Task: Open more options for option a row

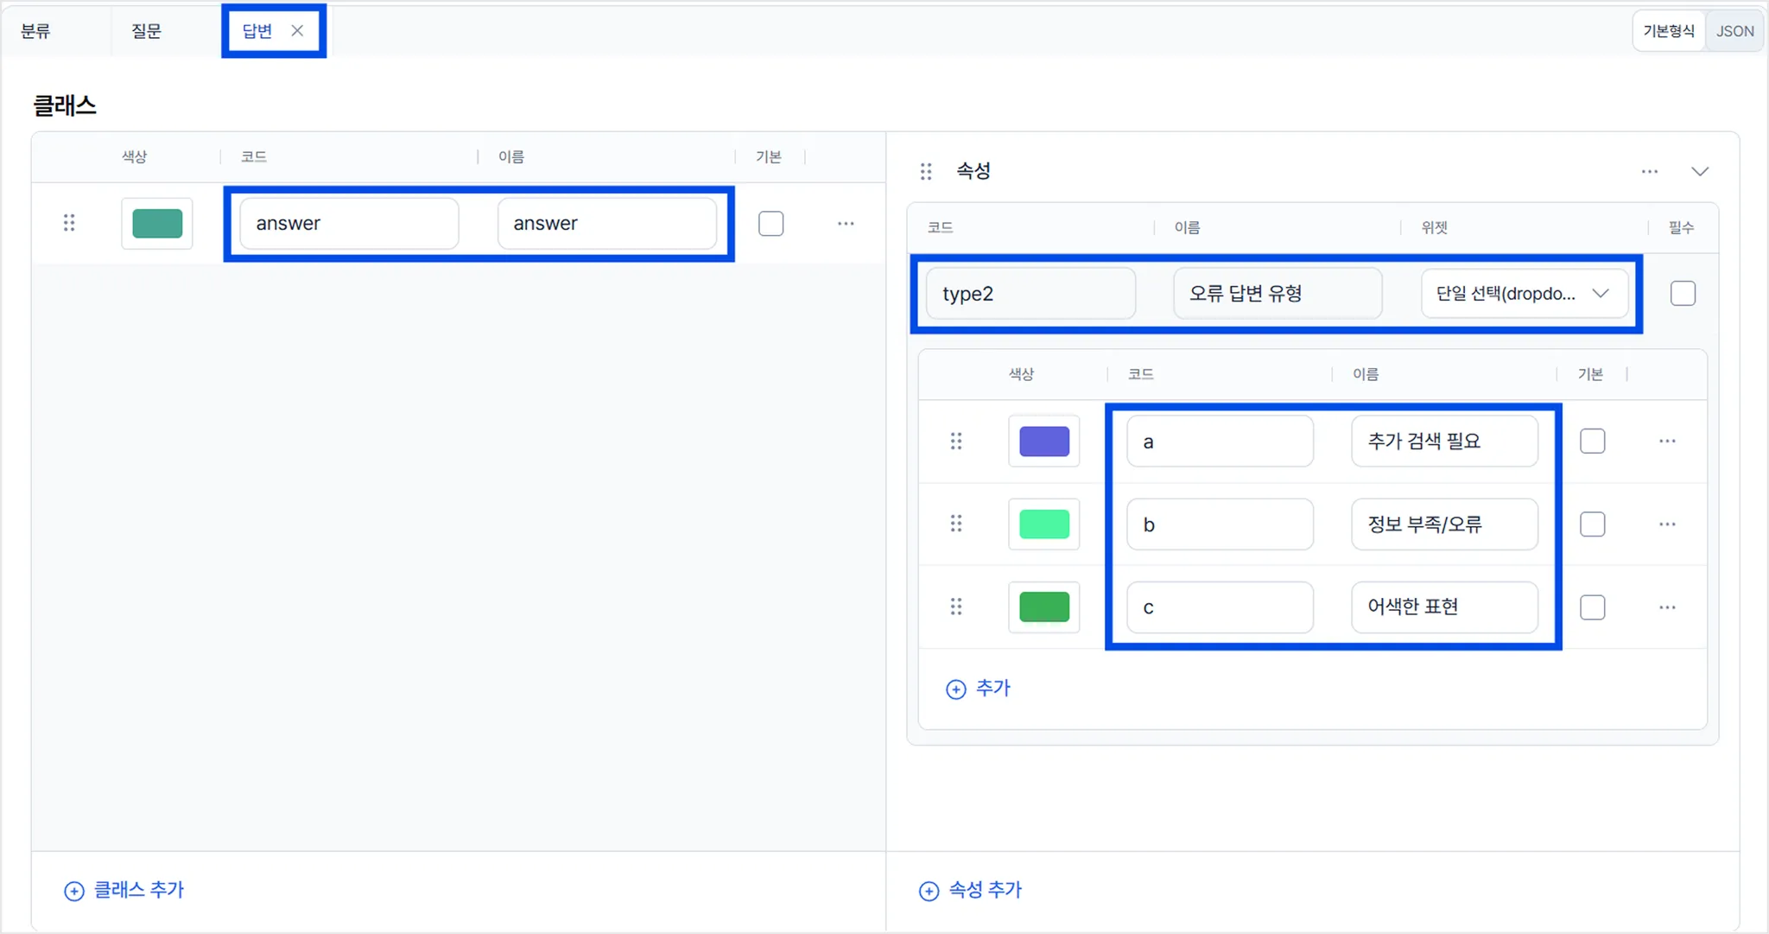Action: pos(1667,442)
